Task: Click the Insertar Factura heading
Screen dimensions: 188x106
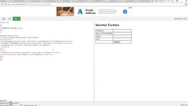Action: coord(107,25)
